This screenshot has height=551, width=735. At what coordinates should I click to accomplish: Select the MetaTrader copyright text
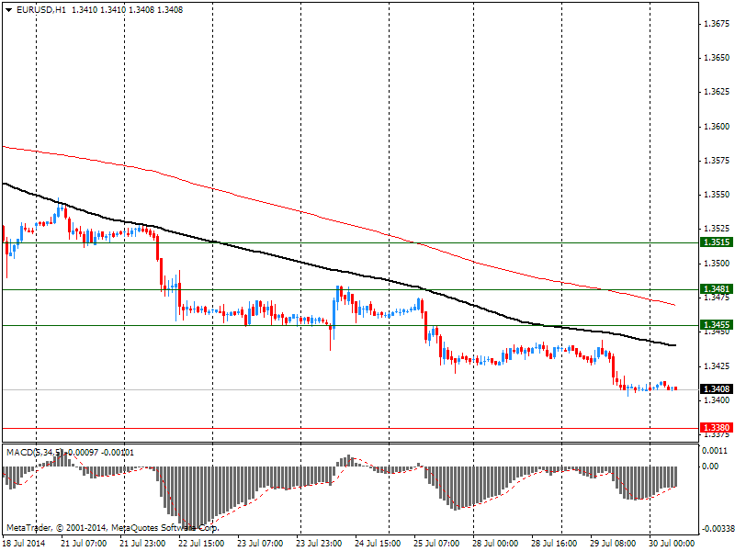(112, 527)
